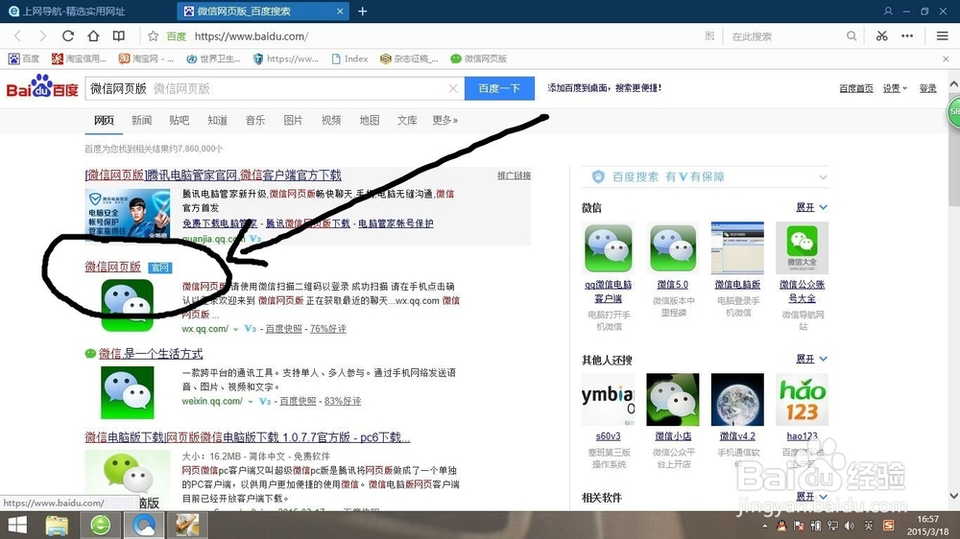Open the three-dots more options menu
Viewport: 960px width, 539px height.
click(x=907, y=36)
